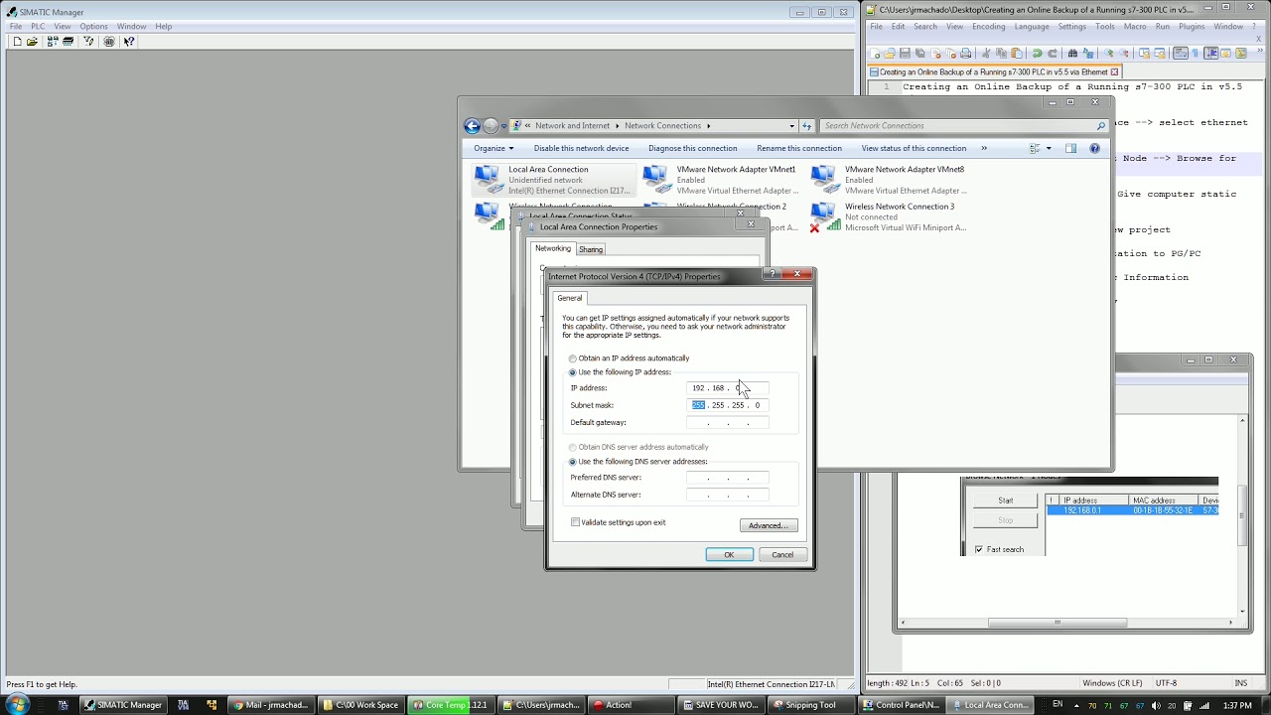
Task: Click Notepad++ Find binoculars icon
Action: (1072, 54)
